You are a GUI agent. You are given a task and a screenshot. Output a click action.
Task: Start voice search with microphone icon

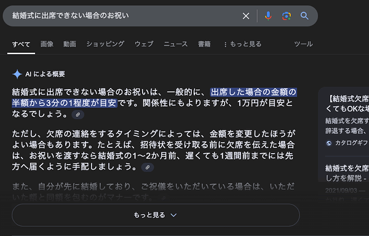(268, 16)
